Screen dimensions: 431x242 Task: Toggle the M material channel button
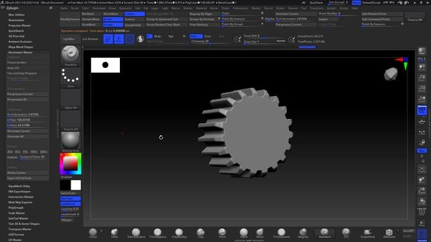(x=184, y=36)
